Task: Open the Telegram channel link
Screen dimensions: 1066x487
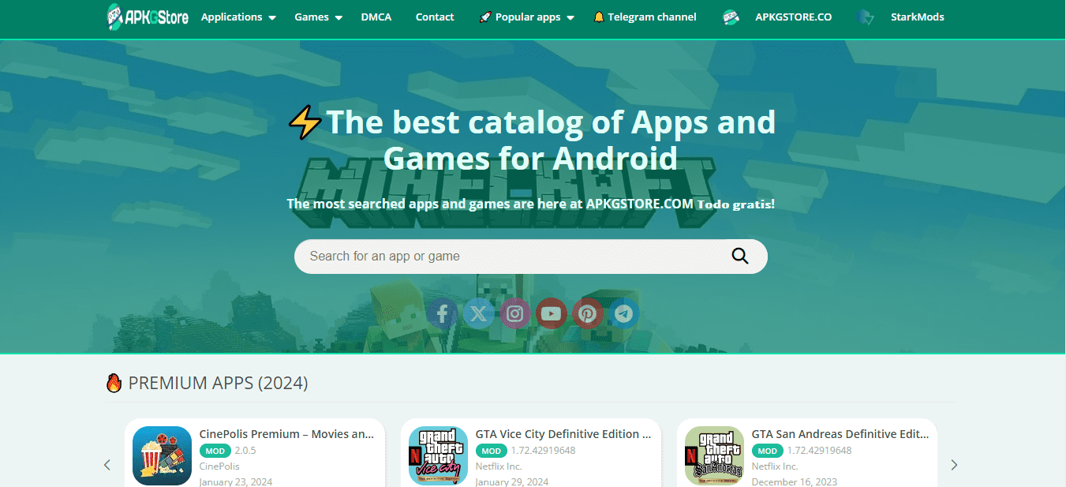Action: [x=652, y=17]
